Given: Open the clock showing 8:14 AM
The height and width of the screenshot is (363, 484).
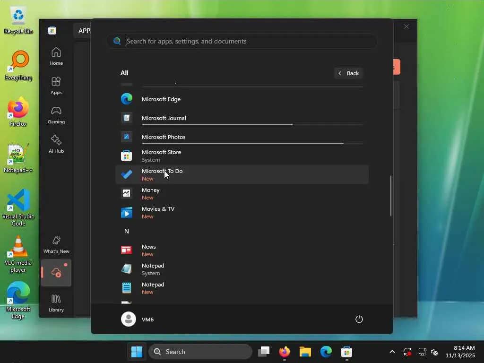Looking at the screenshot, I should (x=460, y=352).
